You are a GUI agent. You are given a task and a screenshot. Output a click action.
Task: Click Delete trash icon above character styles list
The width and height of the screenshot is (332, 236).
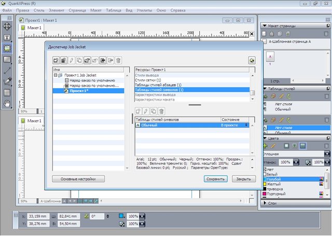161,111
